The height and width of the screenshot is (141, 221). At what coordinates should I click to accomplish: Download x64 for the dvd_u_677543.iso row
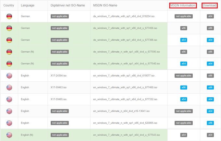coord(210,135)
